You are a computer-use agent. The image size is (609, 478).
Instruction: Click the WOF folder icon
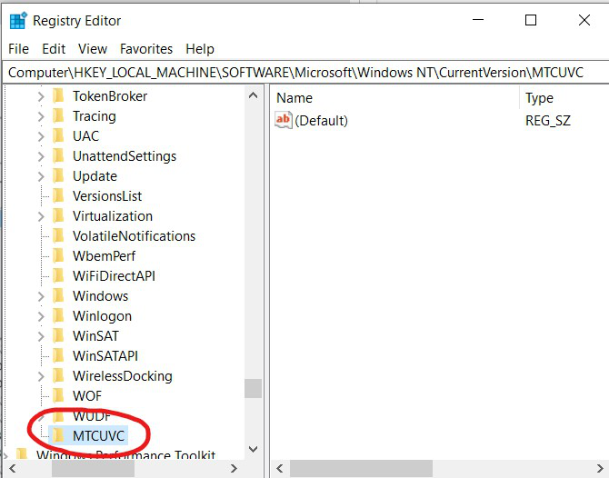58,395
